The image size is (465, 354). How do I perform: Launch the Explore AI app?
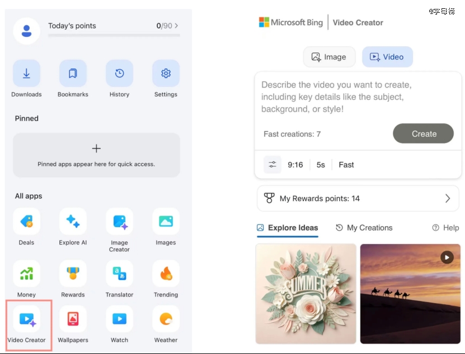coord(73,222)
